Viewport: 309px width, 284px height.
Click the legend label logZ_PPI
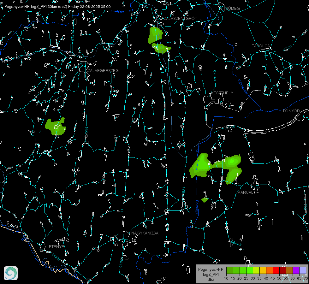(x=211, y=274)
